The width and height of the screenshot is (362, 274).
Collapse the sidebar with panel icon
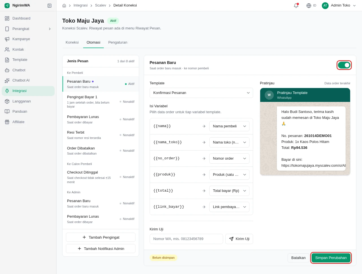49,6
